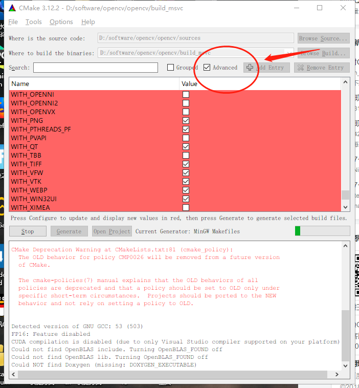Click the output log scroll right arrow
Screen dimensions: 359x388
coord(336,374)
